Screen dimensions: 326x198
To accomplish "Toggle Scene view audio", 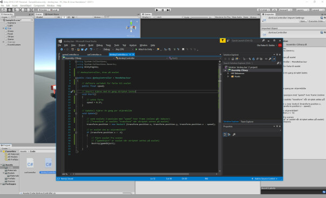I will (69, 17).
